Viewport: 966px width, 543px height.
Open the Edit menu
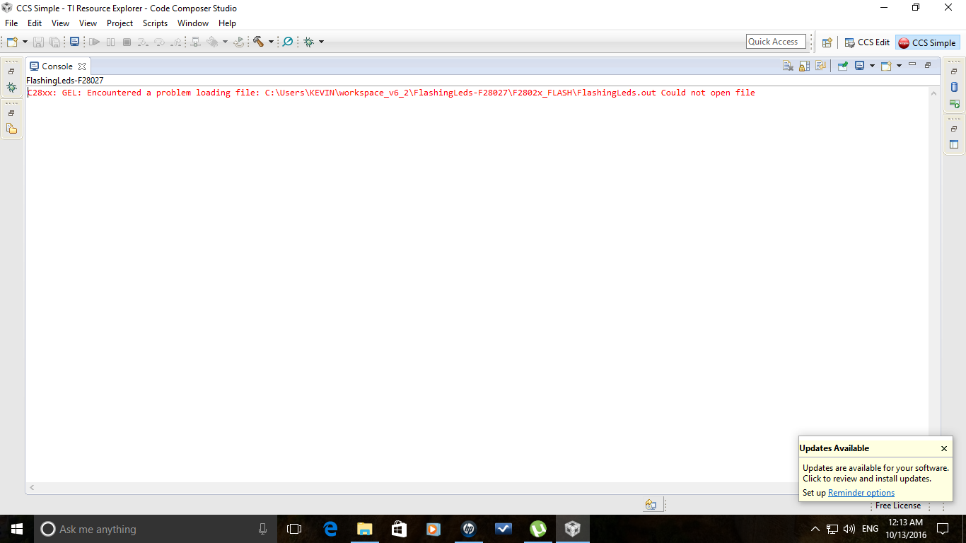pyautogui.click(x=35, y=23)
